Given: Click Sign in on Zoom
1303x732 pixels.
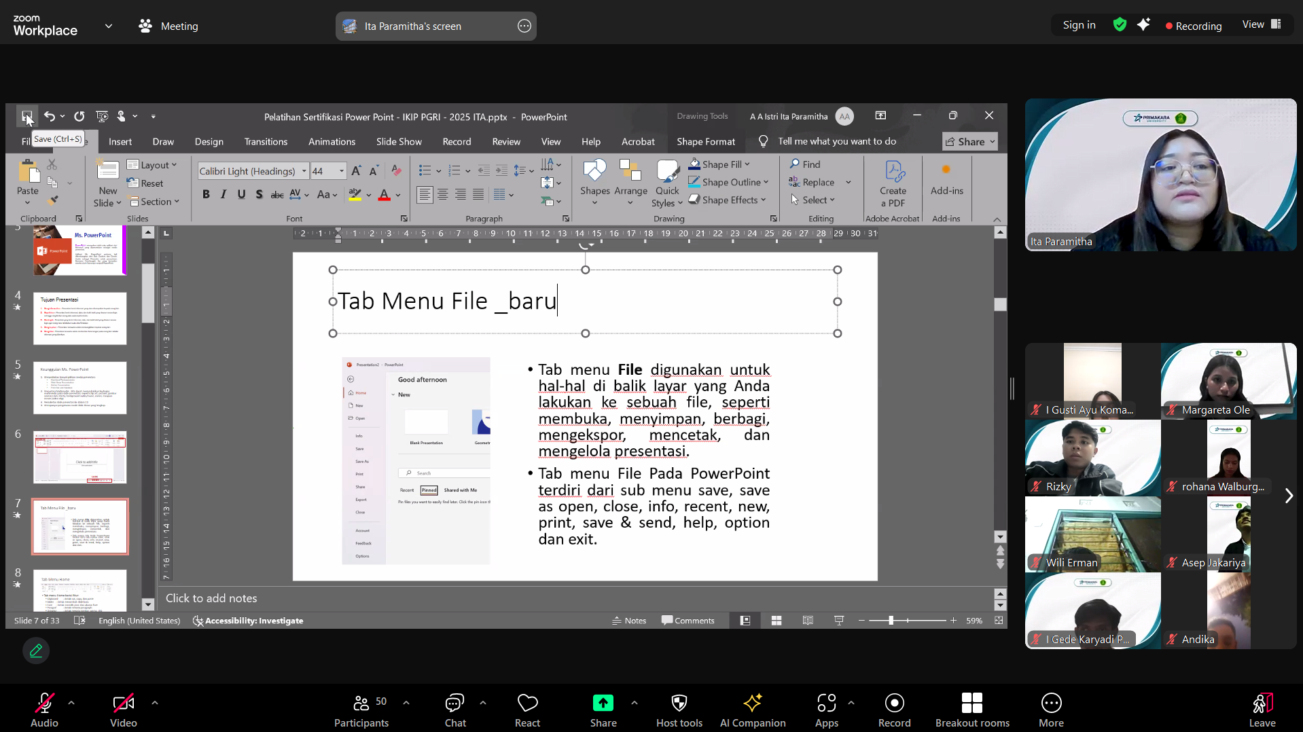Looking at the screenshot, I should [x=1079, y=25].
